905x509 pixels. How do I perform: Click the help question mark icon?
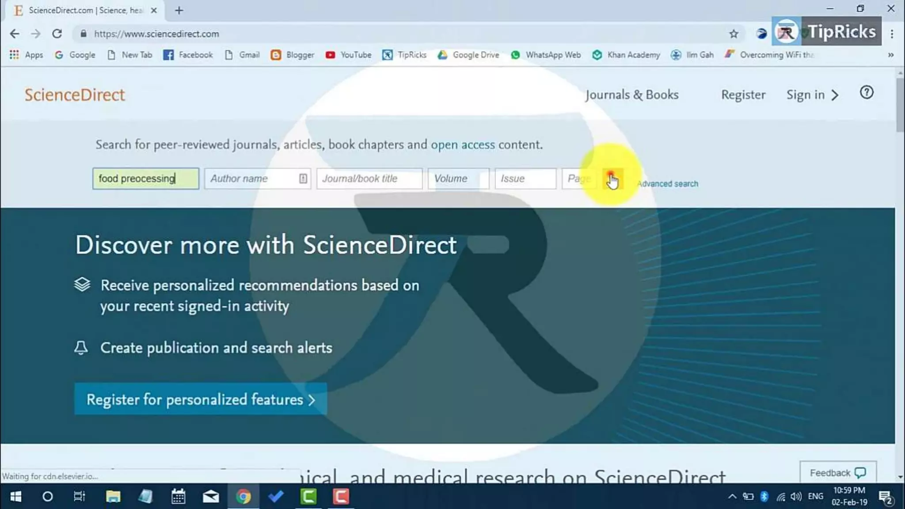867,93
